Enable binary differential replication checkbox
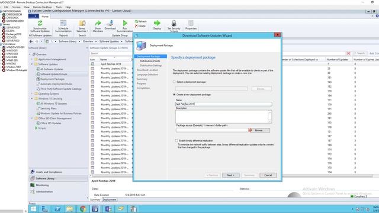The width and height of the screenshot is (379, 213). click(x=176, y=141)
